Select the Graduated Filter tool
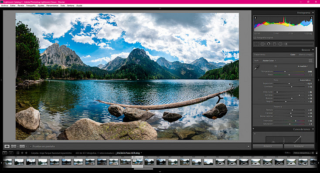The image size is (320, 173). coord(275,44)
